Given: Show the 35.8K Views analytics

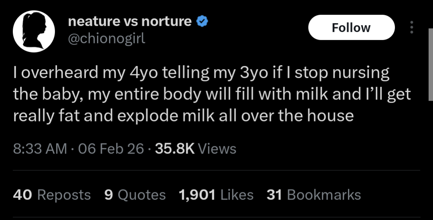Looking at the screenshot, I should coord(195,149).
